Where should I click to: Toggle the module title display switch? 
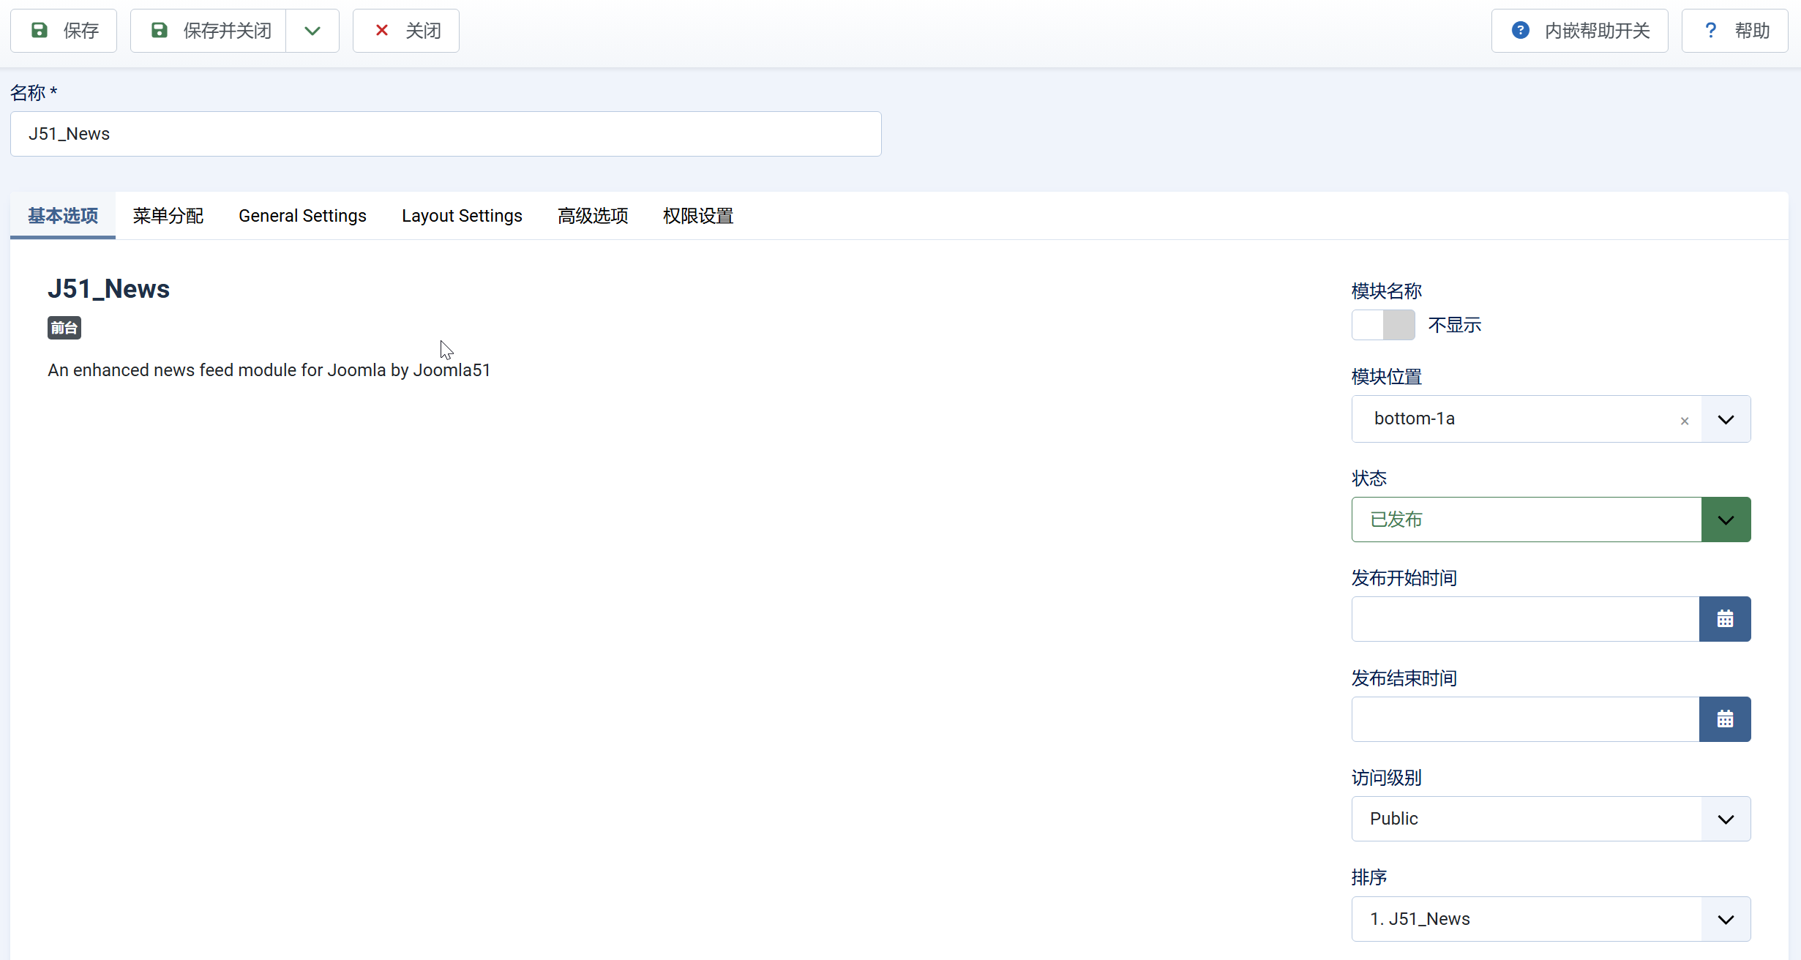(x=1383, y=325)
